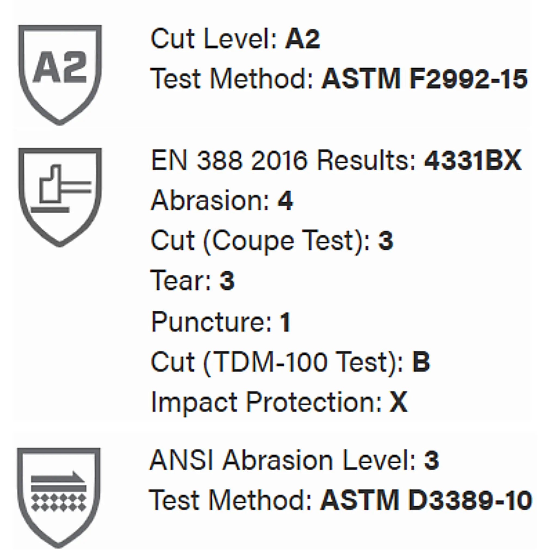Screen dimensions: 557x557
Task: Select the bold ASTM D3389-10 text
Action: 426,500
